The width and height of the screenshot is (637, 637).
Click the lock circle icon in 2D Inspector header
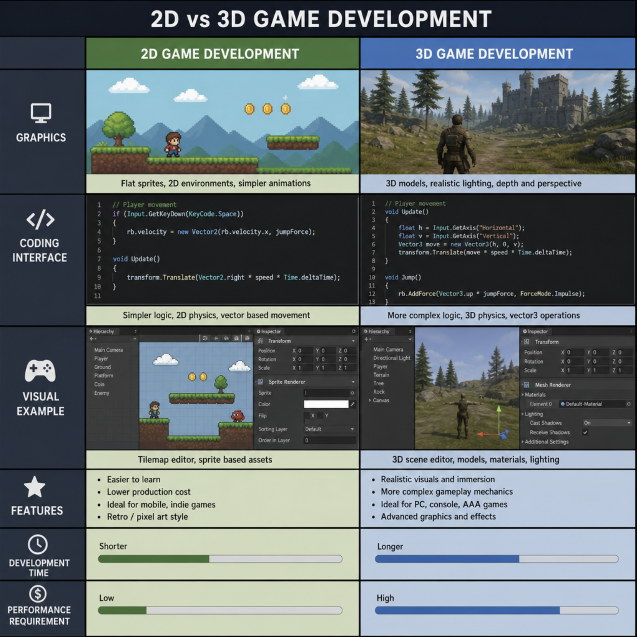pos(353,331)
